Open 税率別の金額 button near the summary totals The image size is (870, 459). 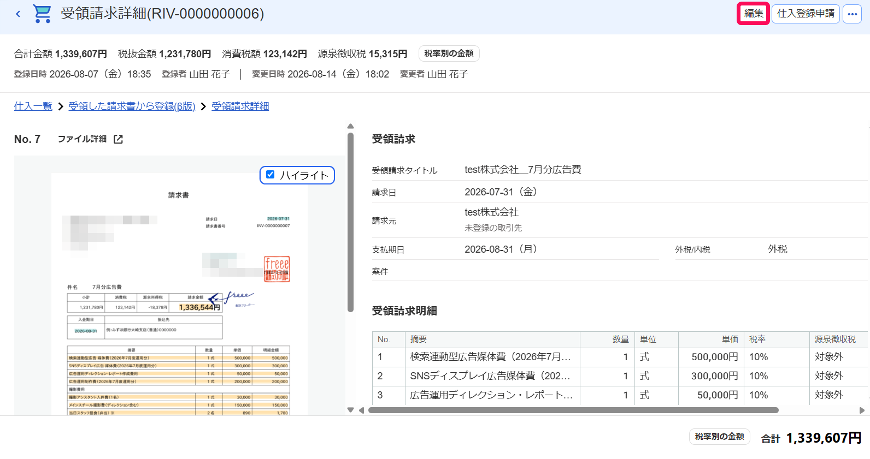449,53
